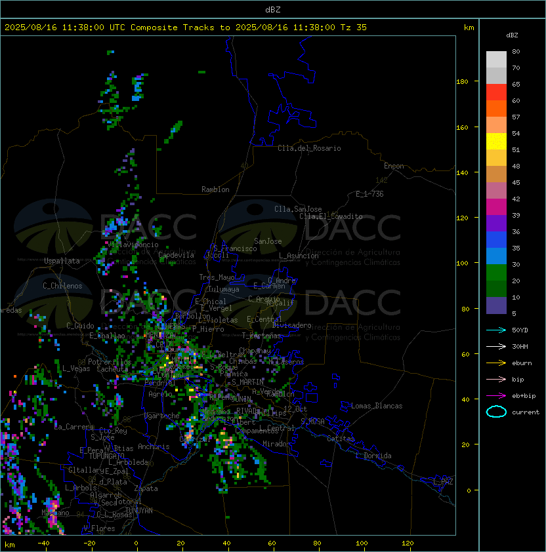Click the 'S_Francisco' map label
The height and width of the screenshot is (552, 546).
pos(235,248)
